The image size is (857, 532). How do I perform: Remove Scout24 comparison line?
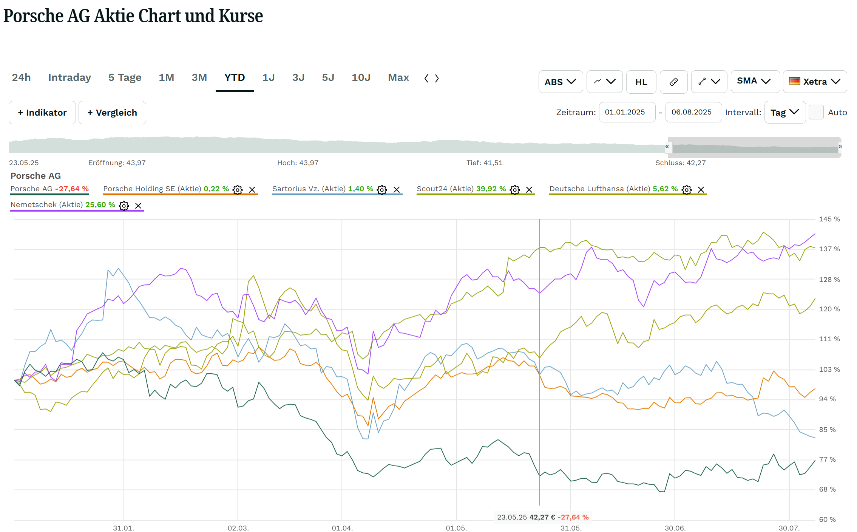point(529,190)
